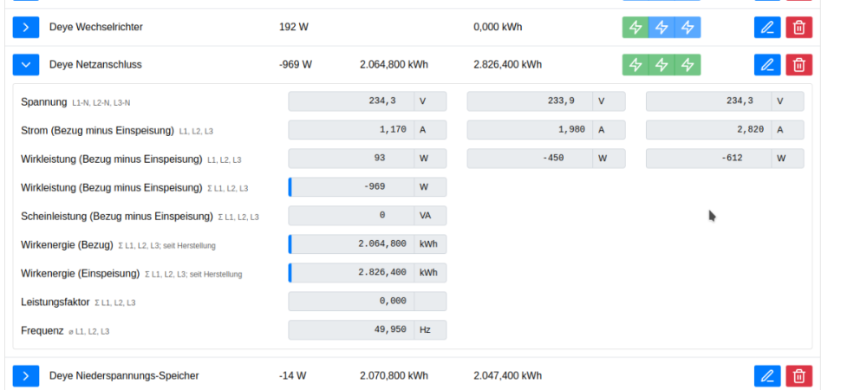Toggle second blue phase icon for Wechselrichter

coord(662,27)
